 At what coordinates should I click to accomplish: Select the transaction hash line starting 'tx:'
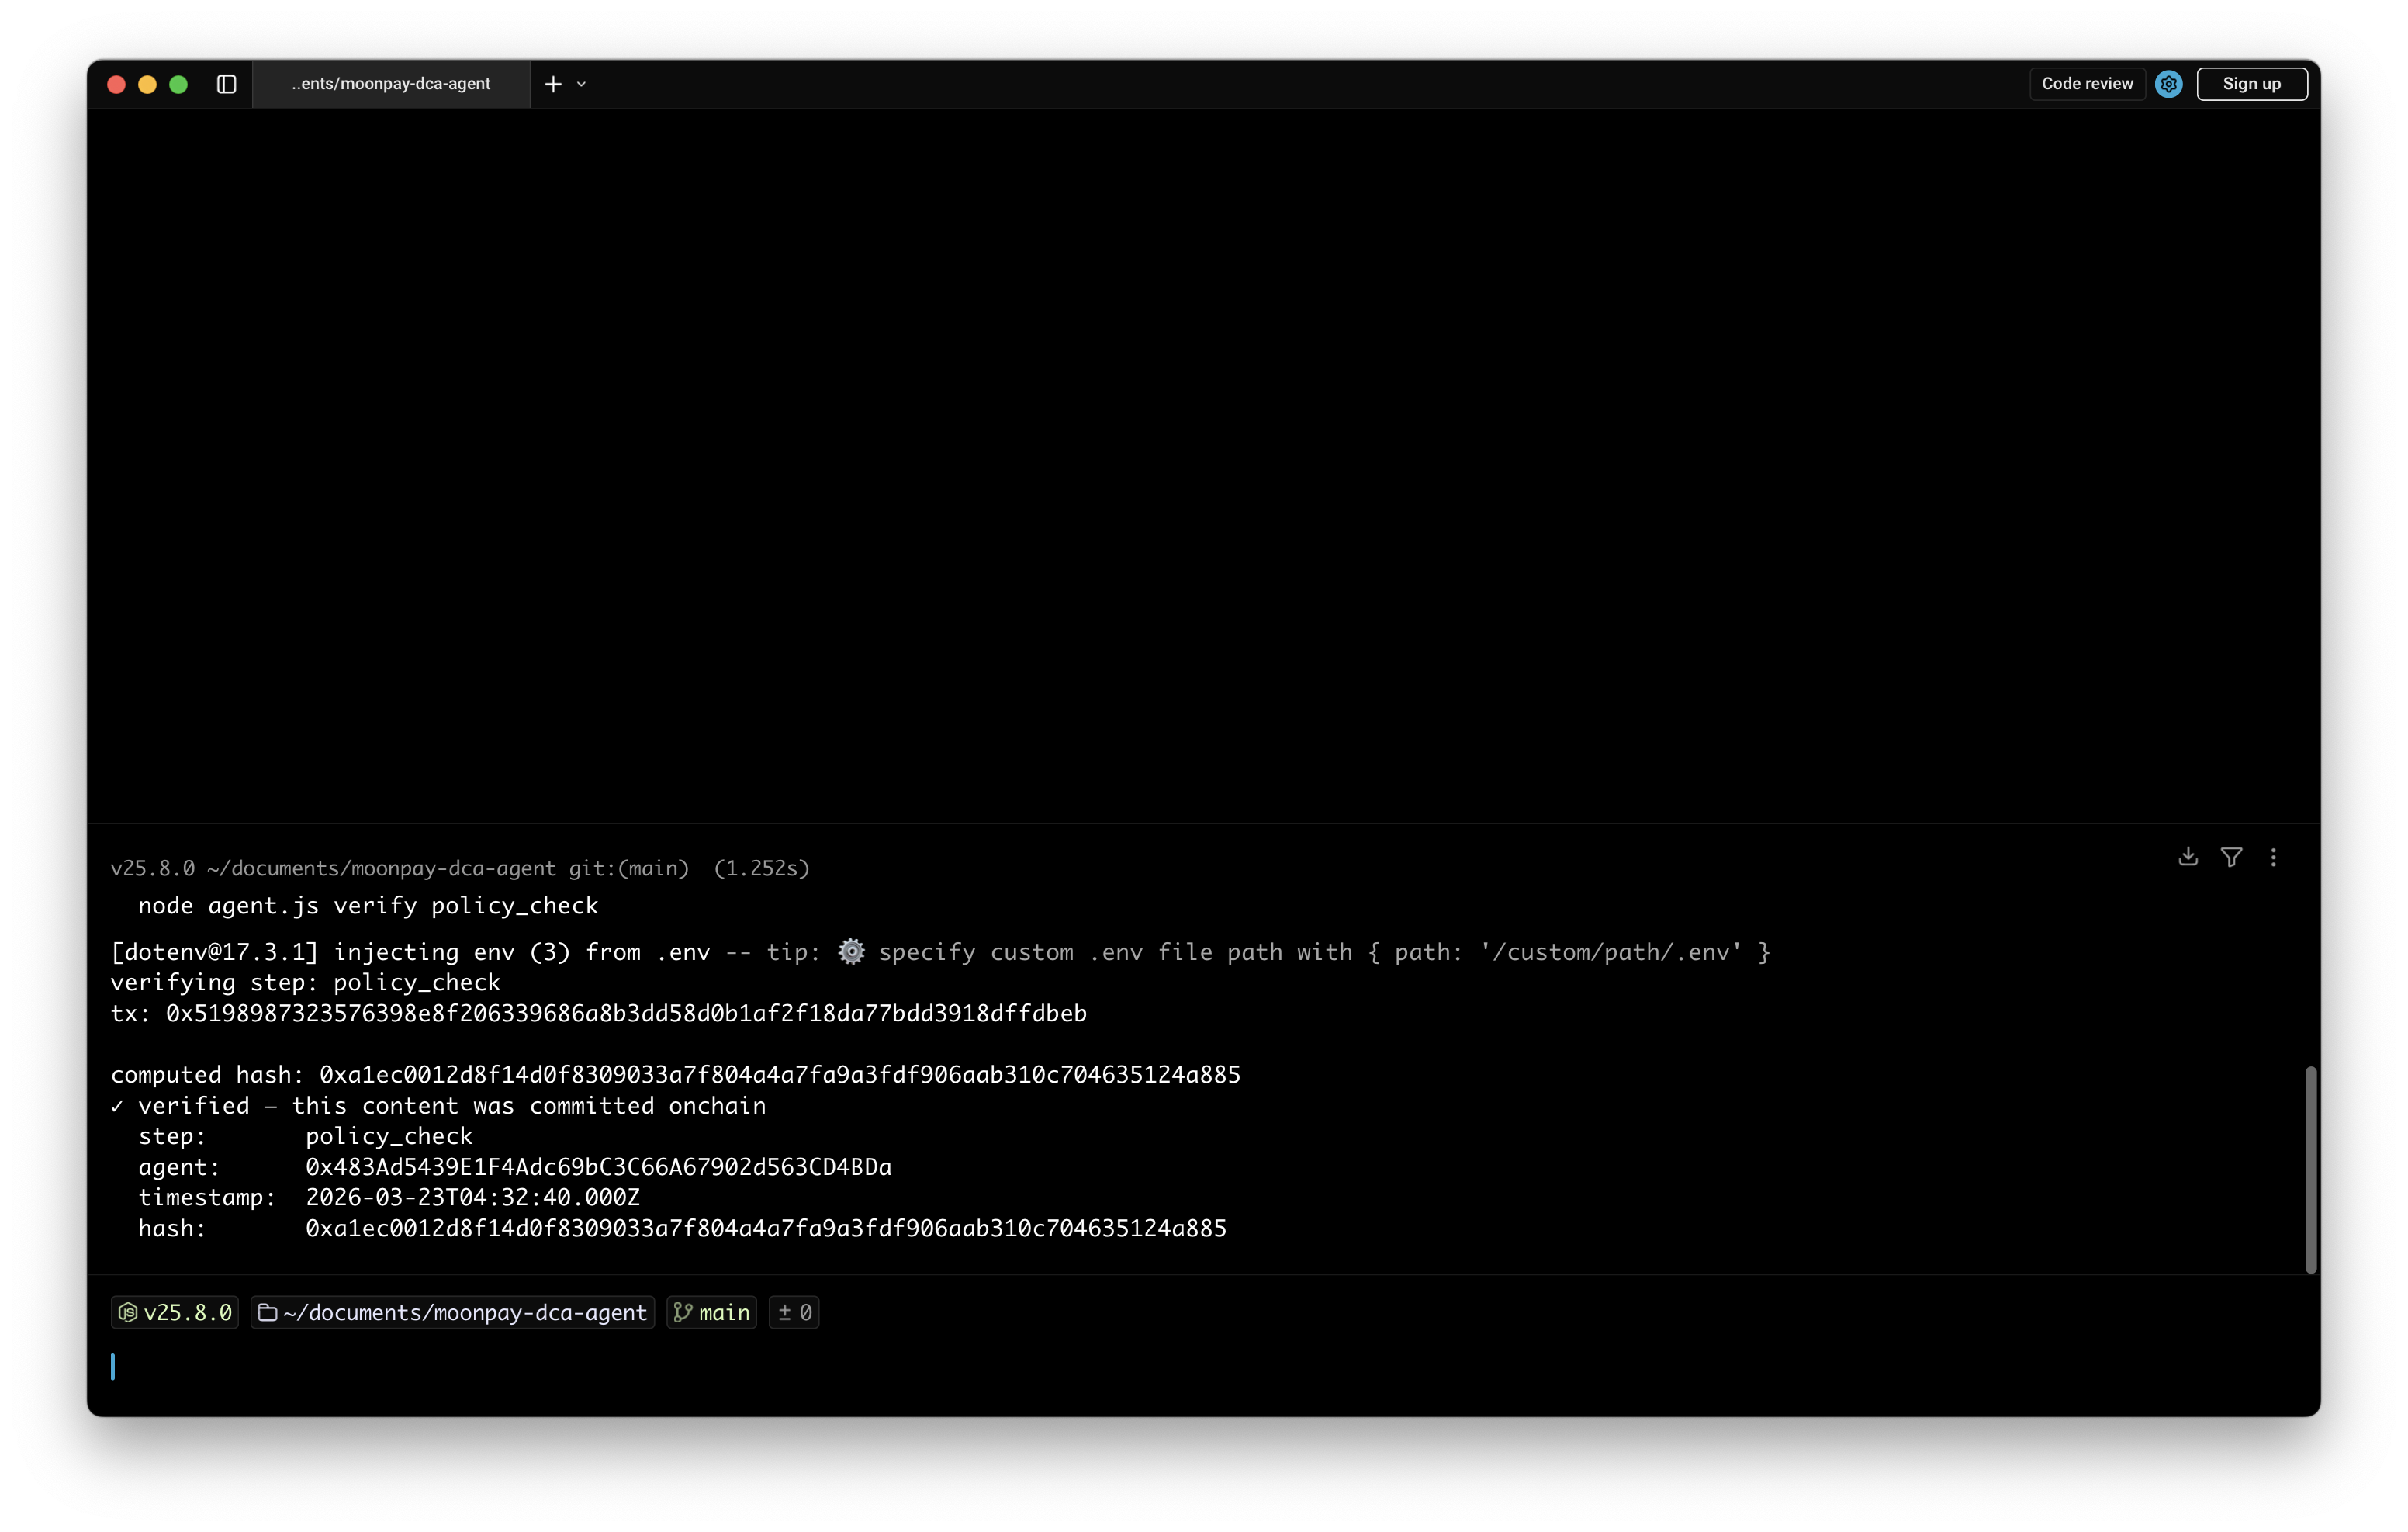coord(598,1013)
